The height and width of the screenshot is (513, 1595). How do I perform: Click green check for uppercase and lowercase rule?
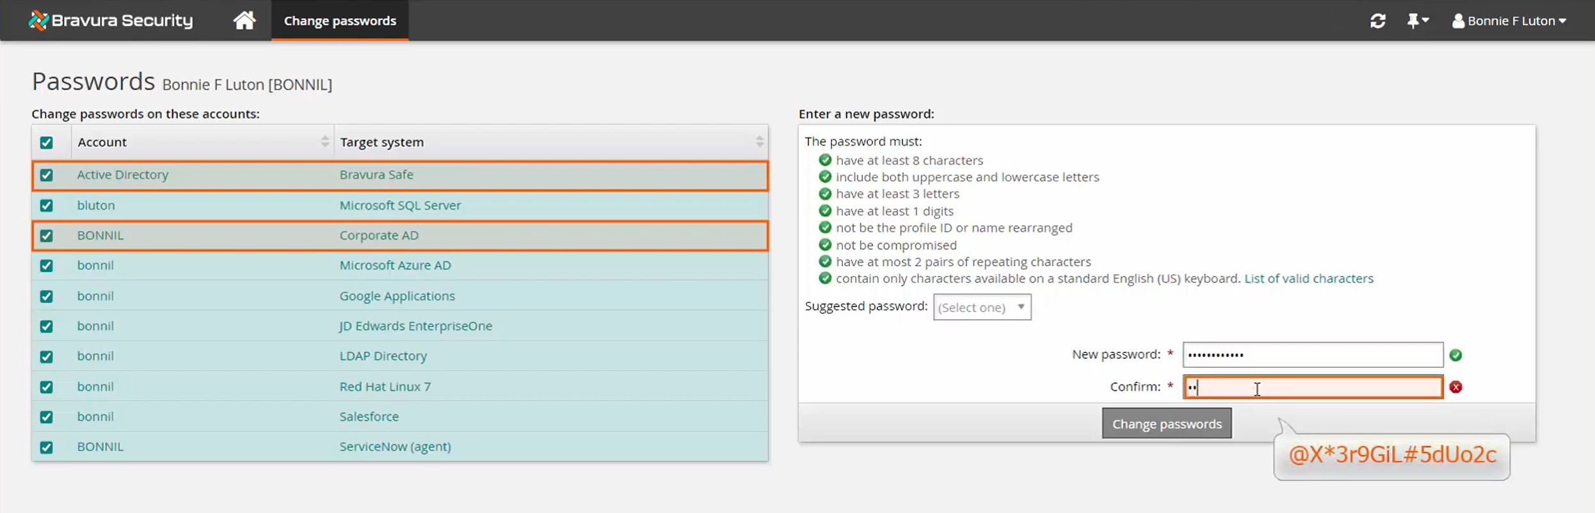(x=825, y=177)
